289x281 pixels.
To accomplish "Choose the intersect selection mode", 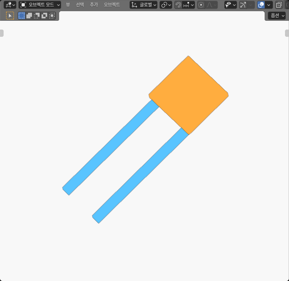I will pos(52,16).
